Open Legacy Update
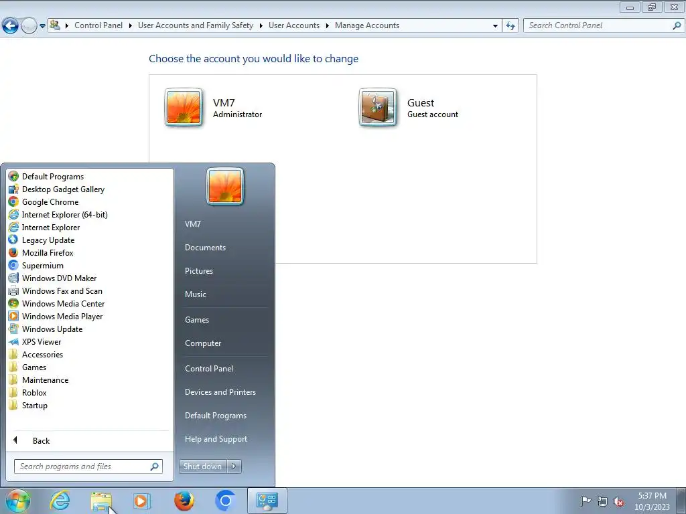Viewport: 686px width, 514px height. [x=42, y=240]
